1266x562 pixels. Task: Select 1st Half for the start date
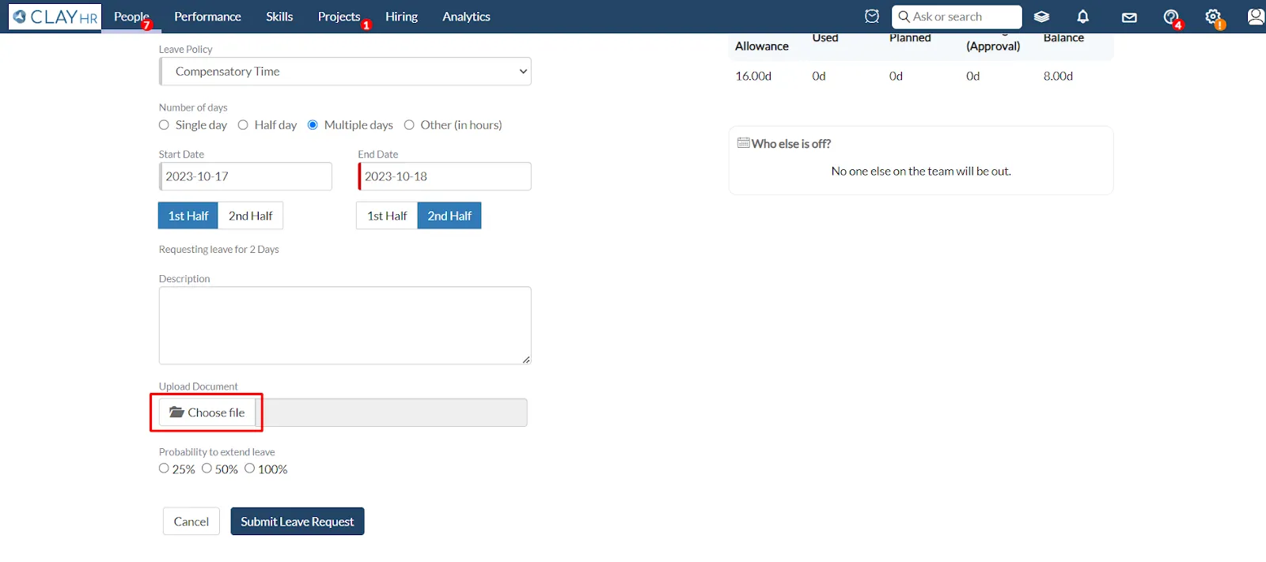(x=188, y=216)
